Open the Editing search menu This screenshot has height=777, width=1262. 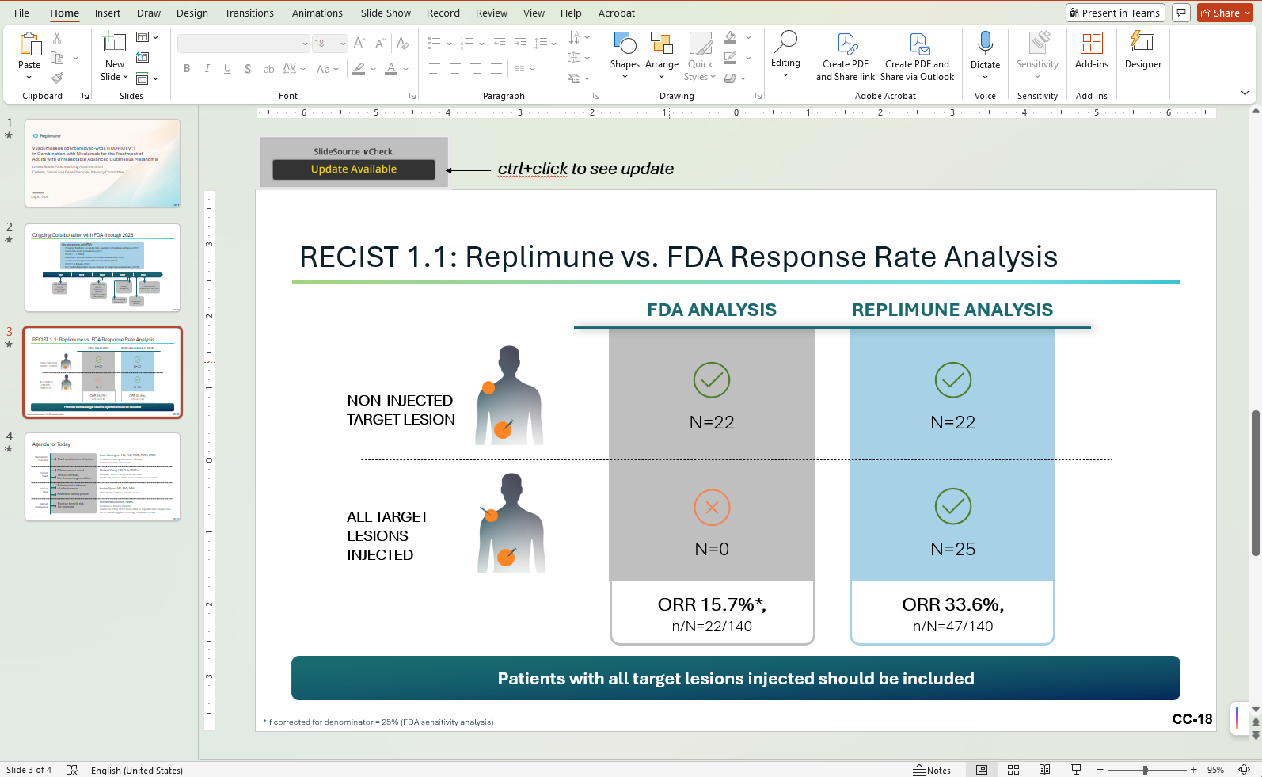(785, 54)
